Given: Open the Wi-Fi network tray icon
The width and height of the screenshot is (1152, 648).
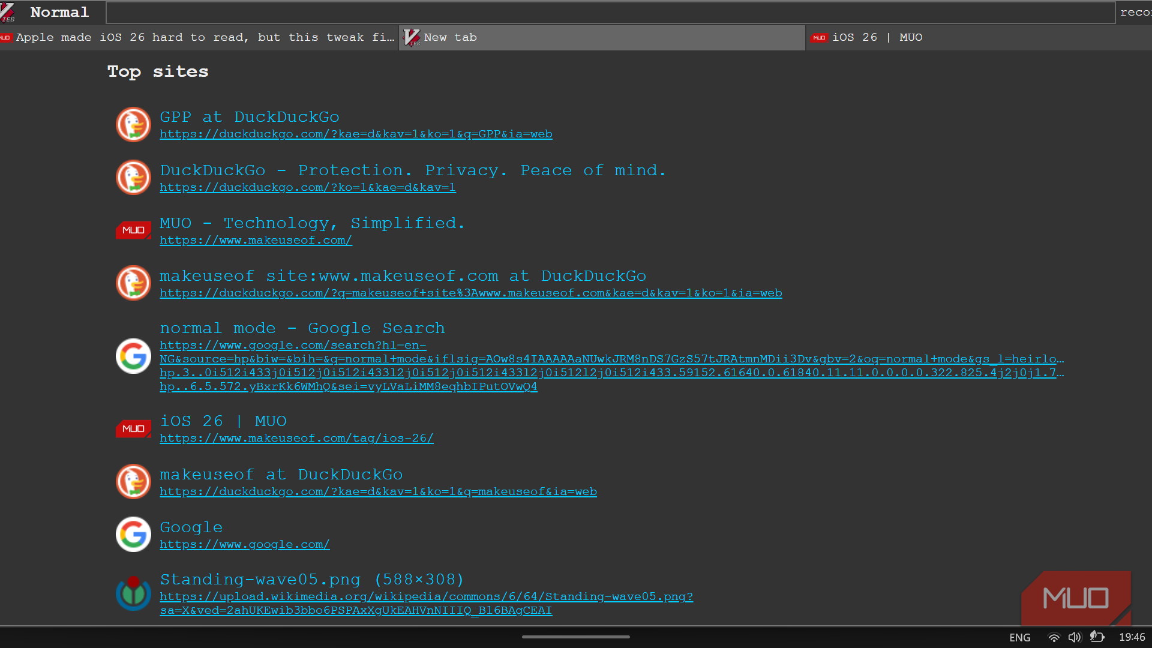Looking at the screenshot, I should pyautogui.click(x=1054, y=637).
